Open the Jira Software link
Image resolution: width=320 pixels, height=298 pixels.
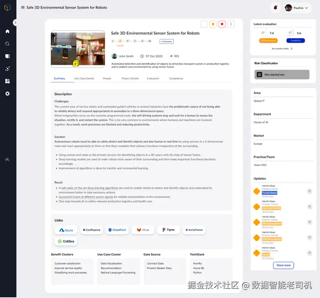[194, 230]
